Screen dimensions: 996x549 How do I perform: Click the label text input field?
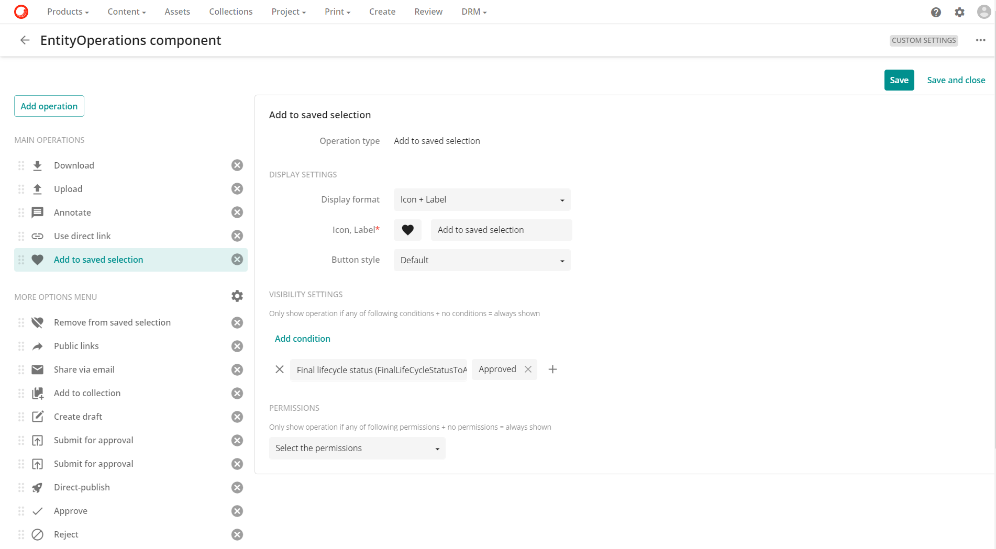coord(501,230)
